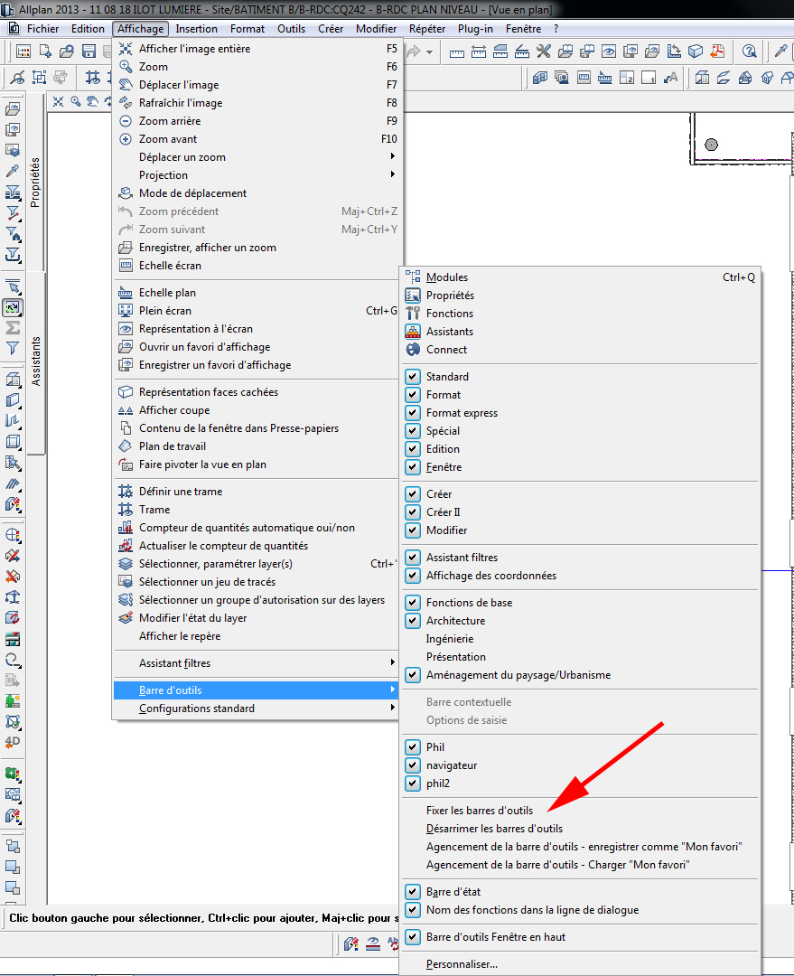Toggle the 'Format express' toolbar checkbox
This screenshot has height=976, width=794.
click(413, 413)
